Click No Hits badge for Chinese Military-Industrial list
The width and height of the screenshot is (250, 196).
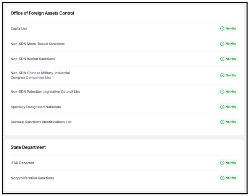click(228, 75)
